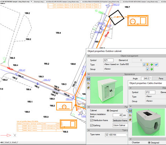Select second view icon left of cabinet preview
The height and width of the screenshot is (145, 166).
(88, 83)
